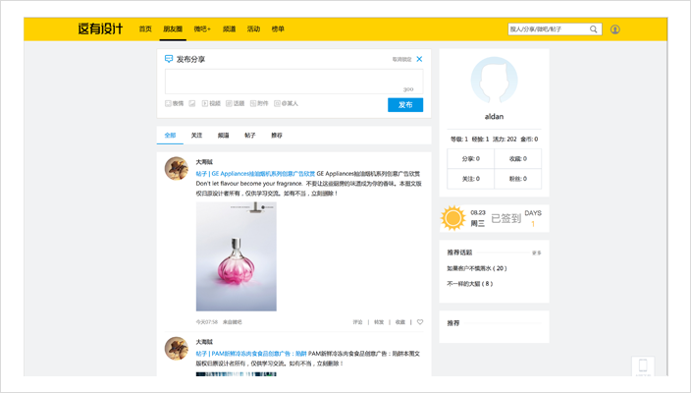Click the 活力: 202 stat text
Image resolution: width=691 pixels, height=393 pixels.
505,139
